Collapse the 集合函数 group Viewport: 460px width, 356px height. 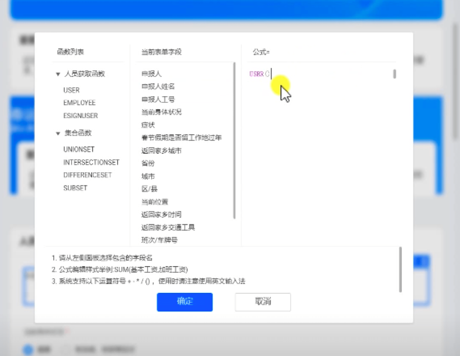pos(58,133)
